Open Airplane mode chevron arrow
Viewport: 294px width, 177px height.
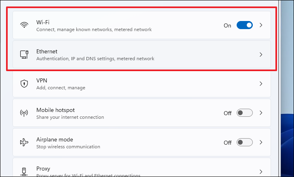(x=261, y=142)
